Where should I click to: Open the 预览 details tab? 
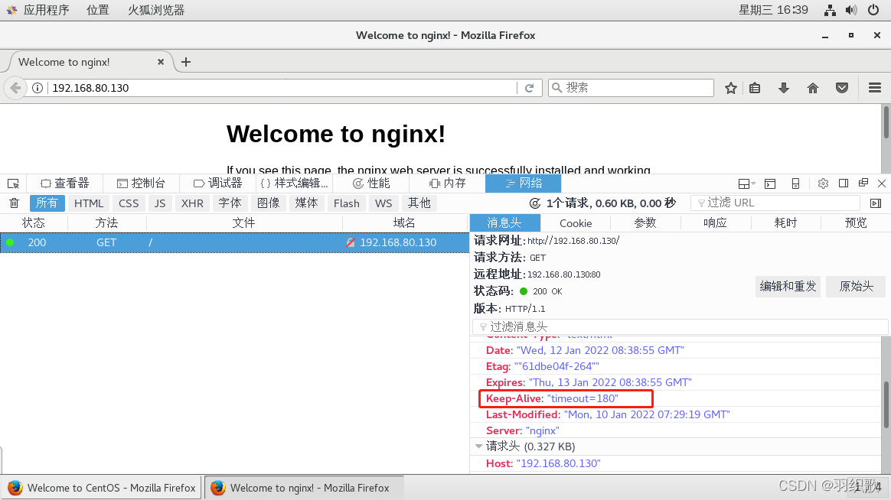point(856,223)
